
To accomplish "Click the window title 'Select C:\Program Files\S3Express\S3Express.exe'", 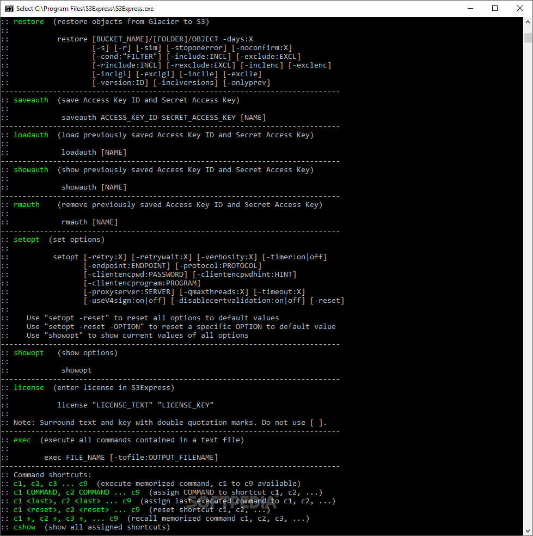I will click(85, 9).
